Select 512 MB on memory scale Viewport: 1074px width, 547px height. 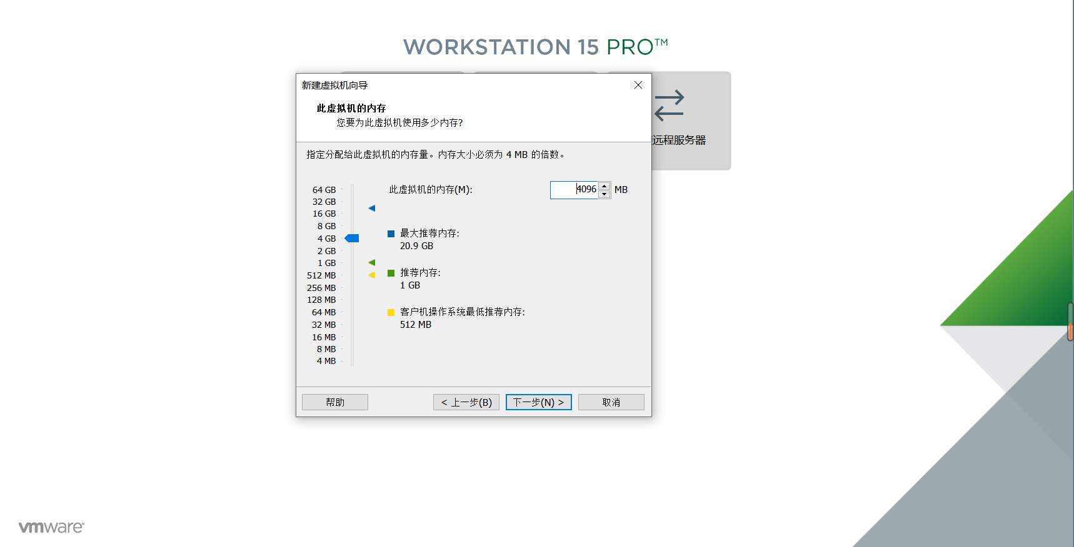tap(321, 275)
